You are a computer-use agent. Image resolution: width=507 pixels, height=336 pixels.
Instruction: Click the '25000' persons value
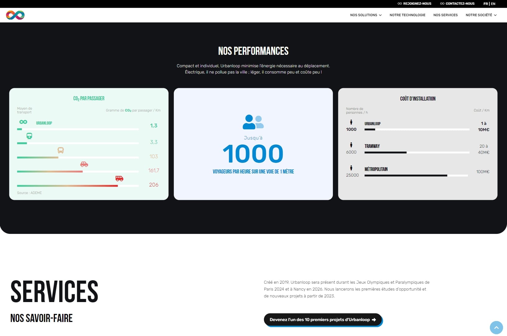pos(352,175)
